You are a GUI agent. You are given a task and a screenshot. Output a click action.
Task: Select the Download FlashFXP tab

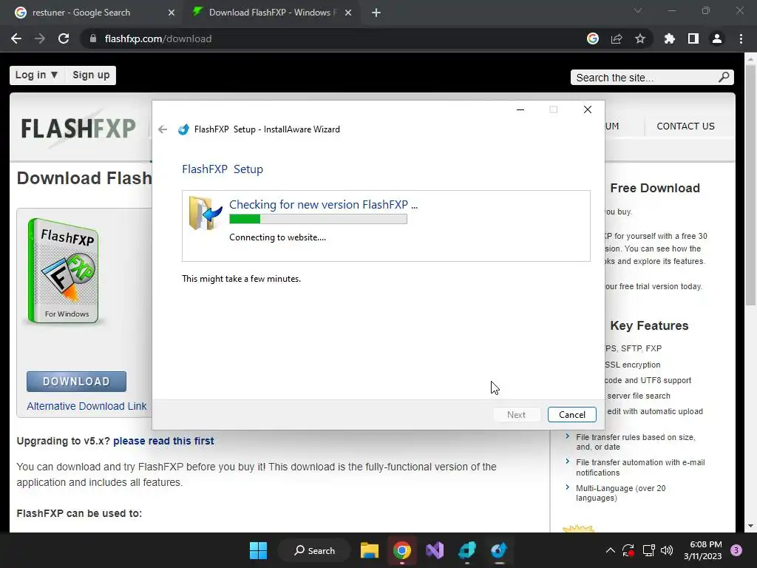coord(271,13)
